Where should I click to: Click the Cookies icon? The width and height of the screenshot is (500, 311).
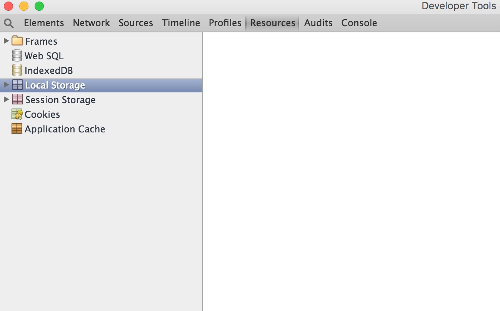[x=17, y=114]
